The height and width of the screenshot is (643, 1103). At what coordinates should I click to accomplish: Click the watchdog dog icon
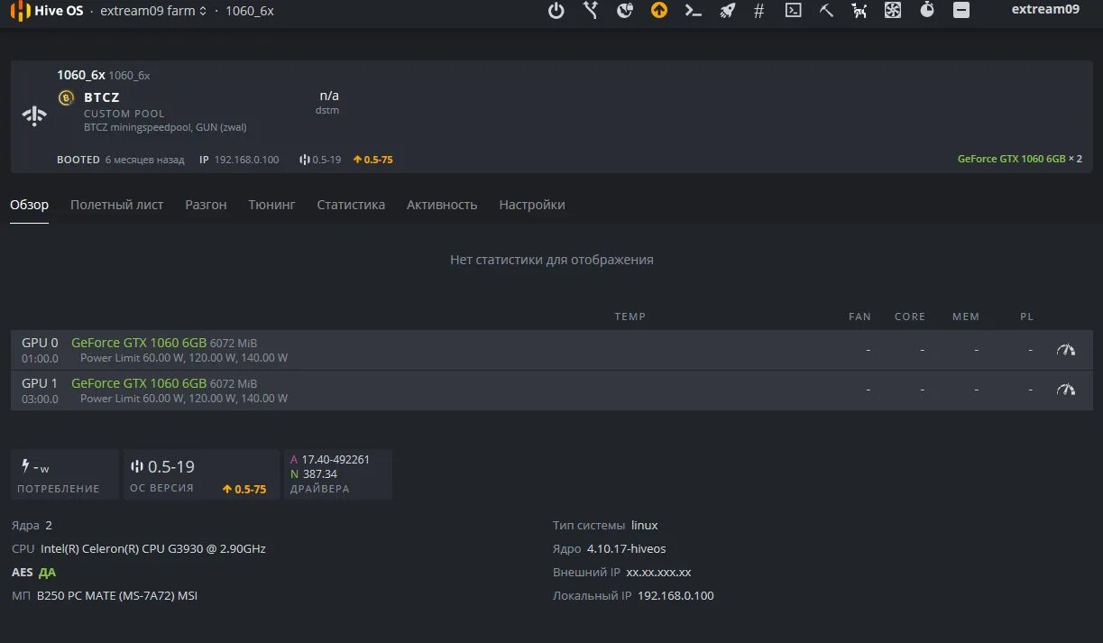point(859,11)
